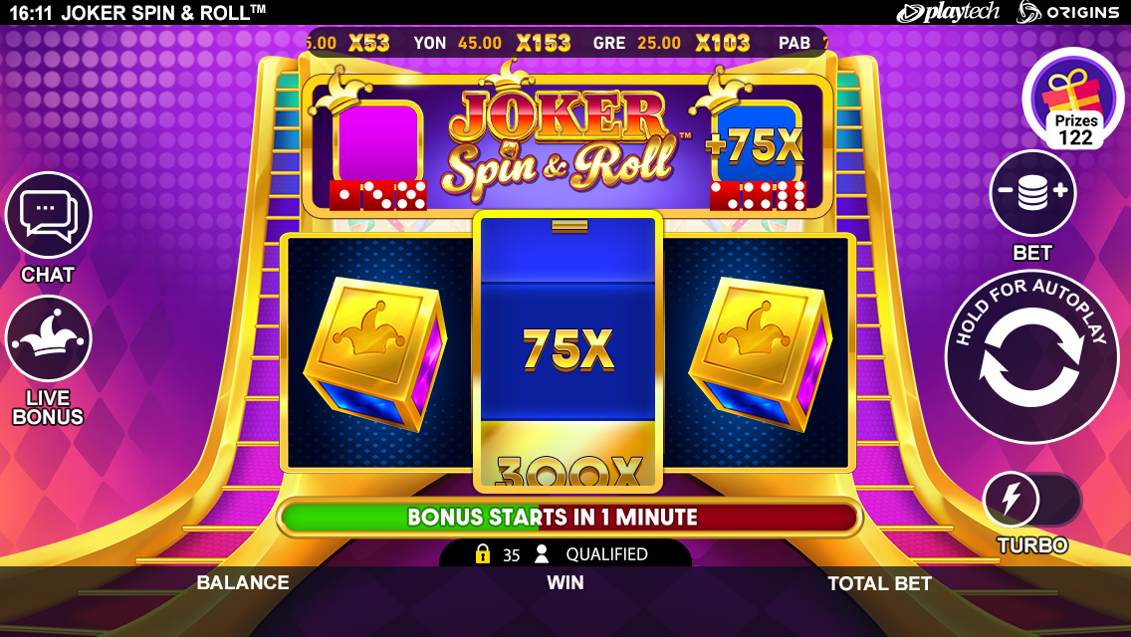Click the GRE 25.00 X103 ticker entry

point(671,43)
